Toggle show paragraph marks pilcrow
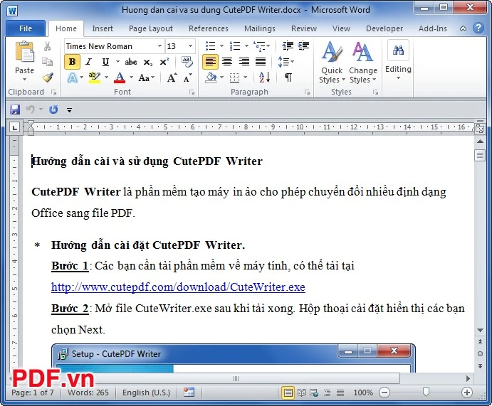492x406 pixels. click(288, 77)
